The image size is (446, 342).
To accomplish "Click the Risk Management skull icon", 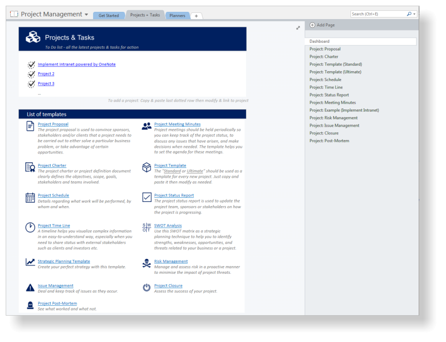I will (x=147, y=263).
